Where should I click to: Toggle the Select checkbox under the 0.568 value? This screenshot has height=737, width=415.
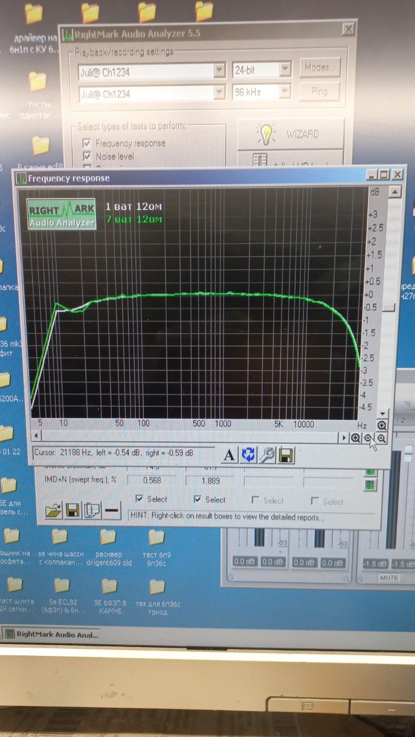click(x=139, y=499)
